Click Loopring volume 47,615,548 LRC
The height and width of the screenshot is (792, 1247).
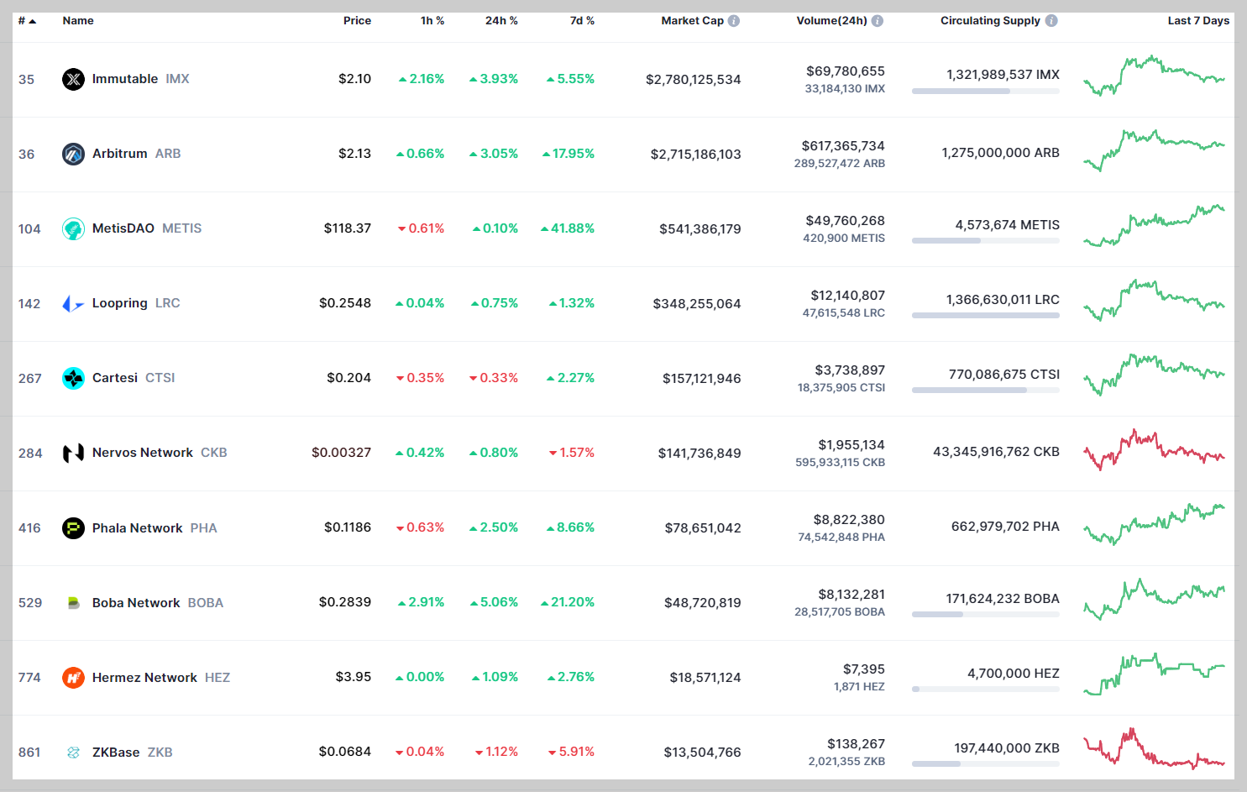pos(844,313)
